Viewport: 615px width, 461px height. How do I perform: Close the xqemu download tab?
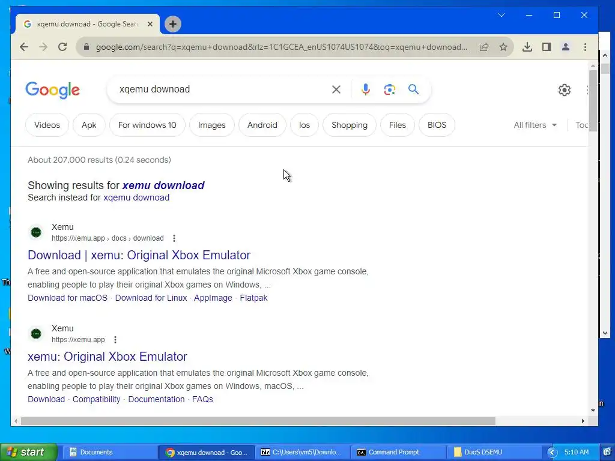tap(150, 24)
